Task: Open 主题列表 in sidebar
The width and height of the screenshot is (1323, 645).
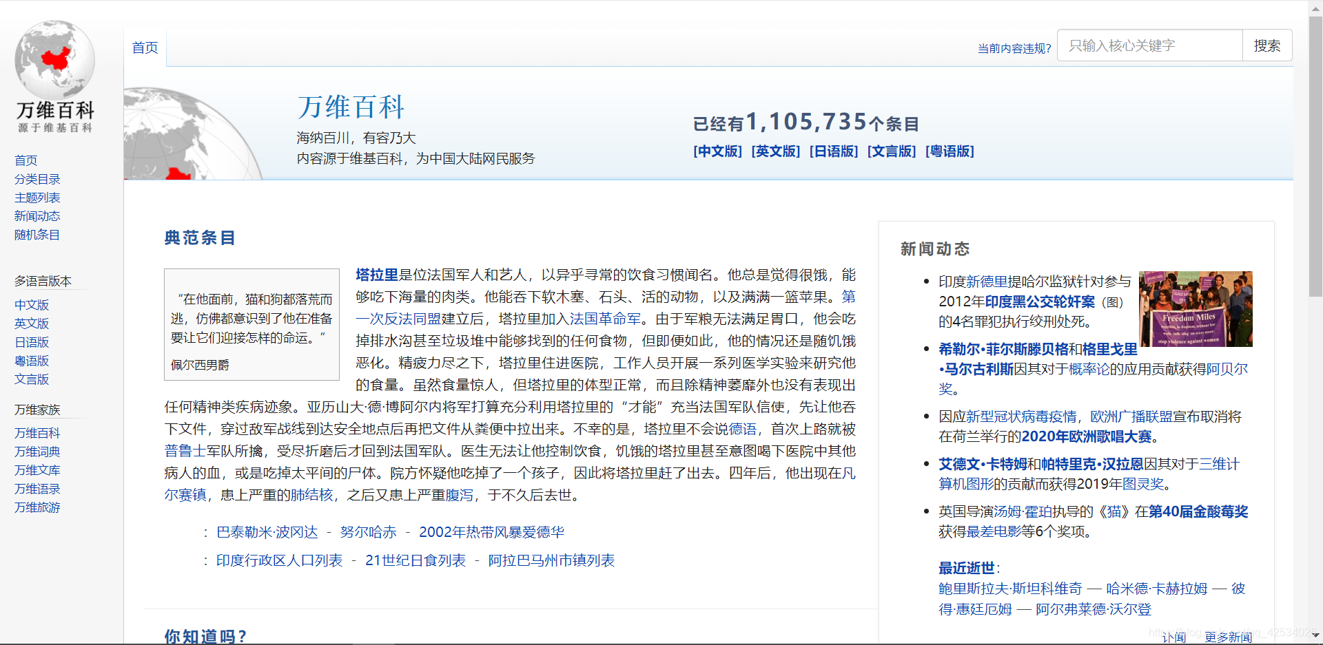Action: click(37, 198)
